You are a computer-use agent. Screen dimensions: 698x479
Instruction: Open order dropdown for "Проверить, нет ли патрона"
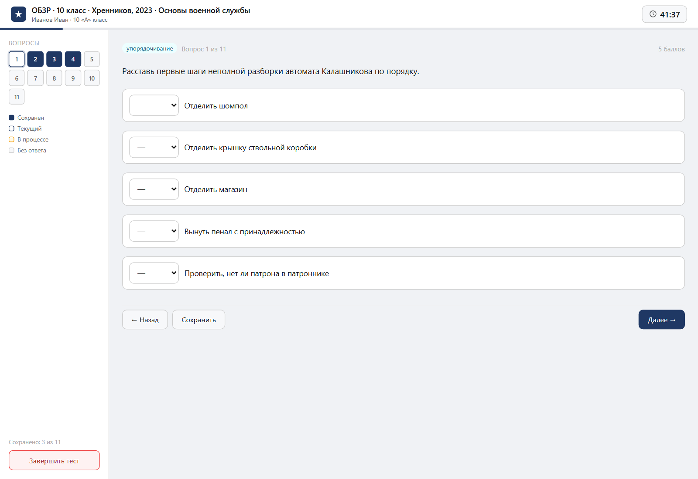tap(154, 273)
